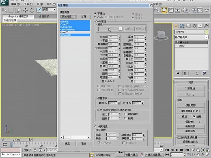The image size is (211, 158).
Task: Click the 0 / 100 time slider
Action: click(x=16, y=140)
